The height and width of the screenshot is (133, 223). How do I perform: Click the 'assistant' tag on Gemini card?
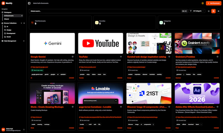click(x=63, y=74)
